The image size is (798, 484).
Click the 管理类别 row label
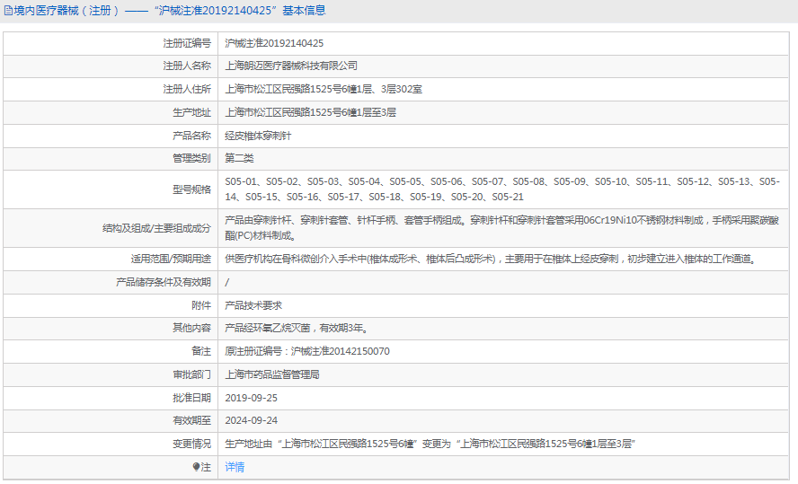point(192,158)
